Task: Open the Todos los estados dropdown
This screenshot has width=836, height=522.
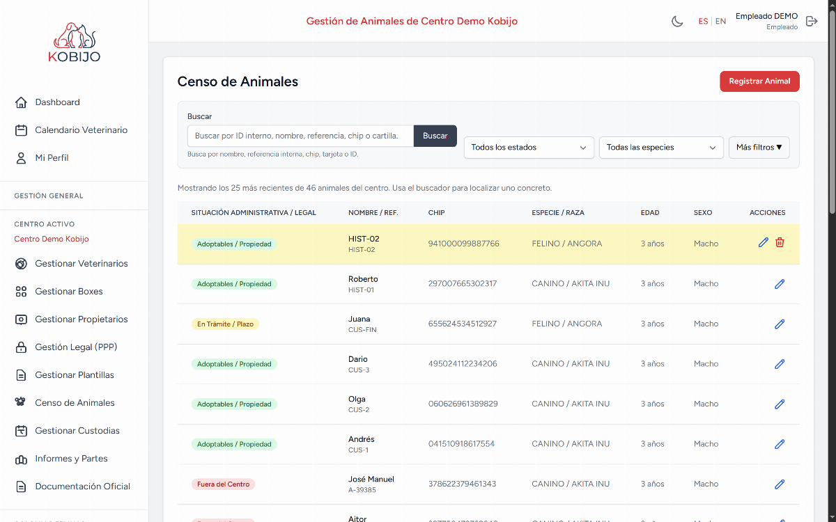Action: (x=529, y=148)
